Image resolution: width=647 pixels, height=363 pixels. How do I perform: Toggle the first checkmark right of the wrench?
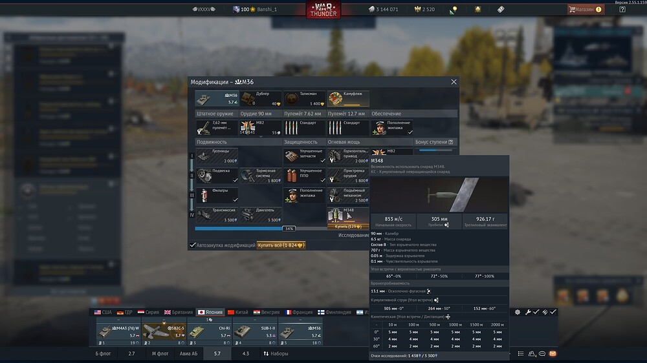point(536,312)
